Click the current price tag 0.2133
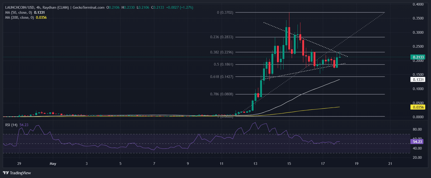The width and height of the screenshot is (431, 178). 418,57
